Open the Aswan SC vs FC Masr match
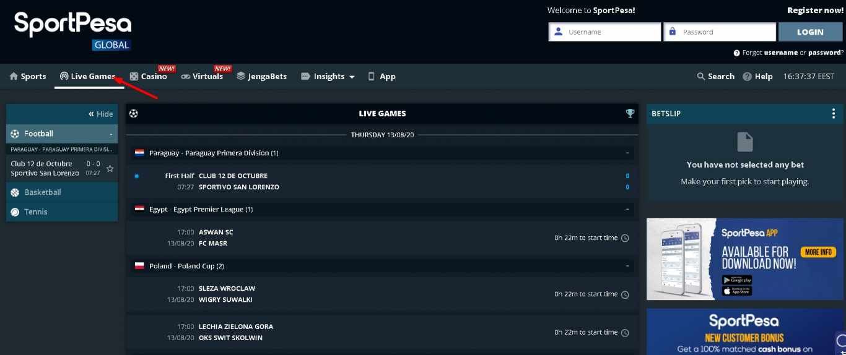The height and width of the screenshot is (355, 846). tap(382, 237)
